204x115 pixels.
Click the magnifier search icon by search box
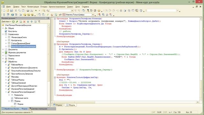[x=48, y=11]
